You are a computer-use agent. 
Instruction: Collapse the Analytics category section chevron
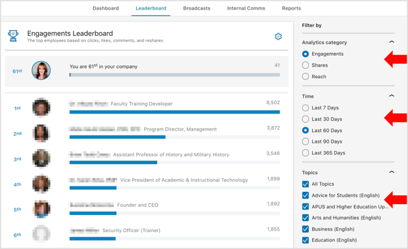click(392, 41)
